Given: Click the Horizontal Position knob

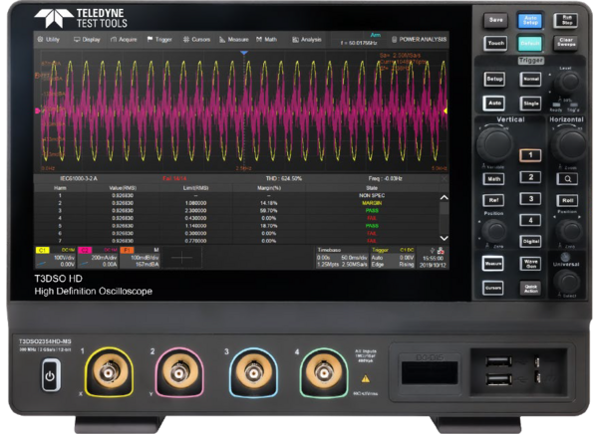Looking at the screenshot, I should point(569,231).
